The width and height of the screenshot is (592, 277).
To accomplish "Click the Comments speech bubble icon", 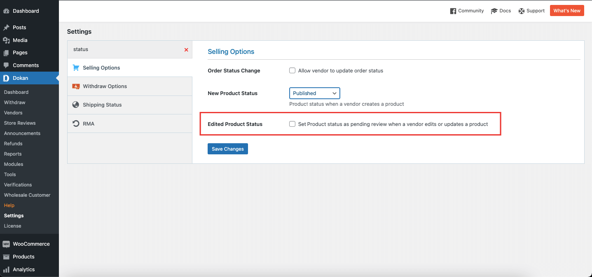I will 6,65.
